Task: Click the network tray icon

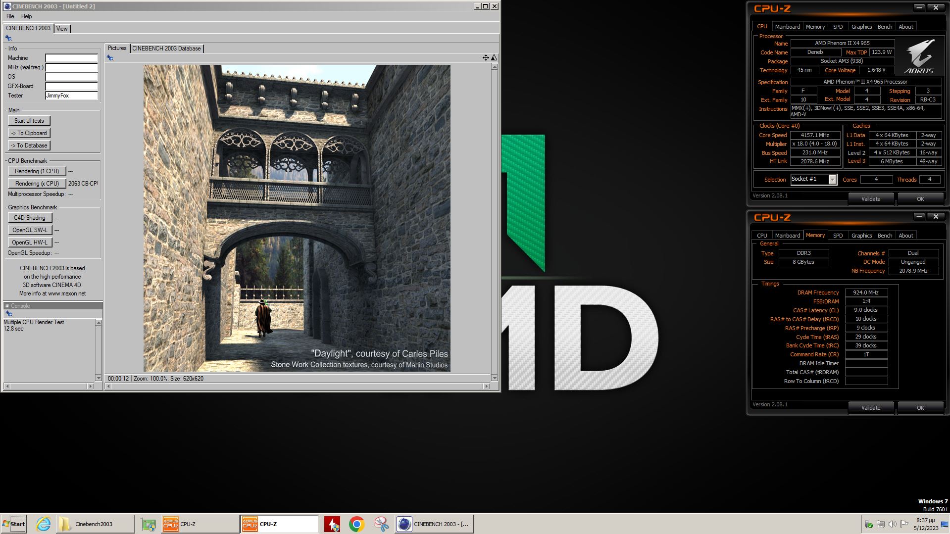Action: [x=880, y=524]
